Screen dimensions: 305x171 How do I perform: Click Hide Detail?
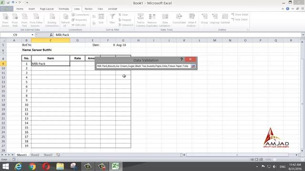(239, 19)
